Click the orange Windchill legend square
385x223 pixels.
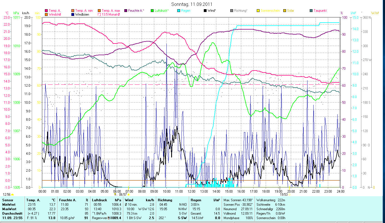point(46,14)
